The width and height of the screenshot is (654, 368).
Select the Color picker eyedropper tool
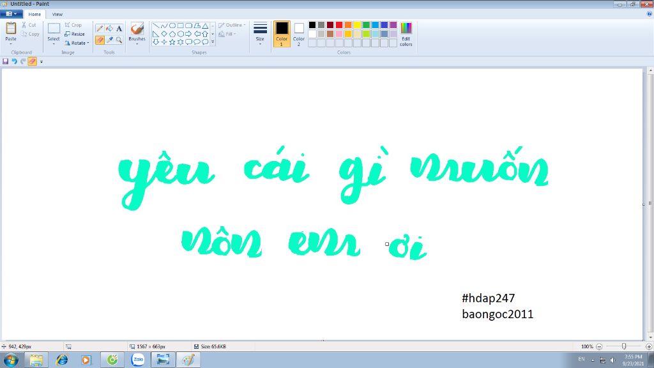click(x=109, y=40)
